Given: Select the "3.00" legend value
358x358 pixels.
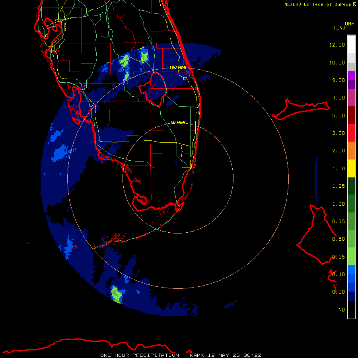Looking at the screenshot, I should (339, 133).
